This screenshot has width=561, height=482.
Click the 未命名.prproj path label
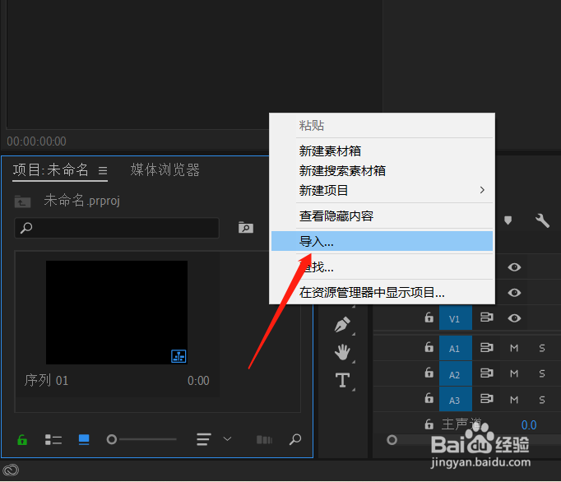click(82, 201)
